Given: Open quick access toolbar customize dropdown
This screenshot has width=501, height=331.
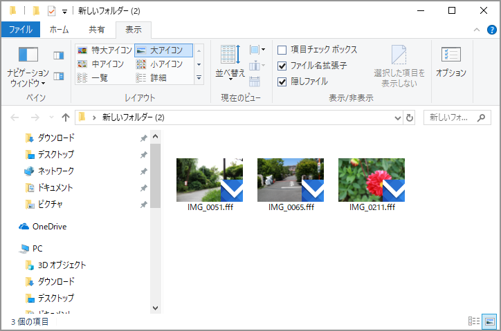Looking at the screenshot, I should [x=64, y=12].
